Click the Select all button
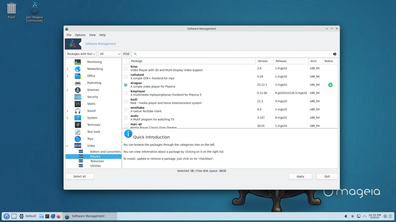Image resolution: width=396 pixels, height=222 pixels. pos(80,176)
